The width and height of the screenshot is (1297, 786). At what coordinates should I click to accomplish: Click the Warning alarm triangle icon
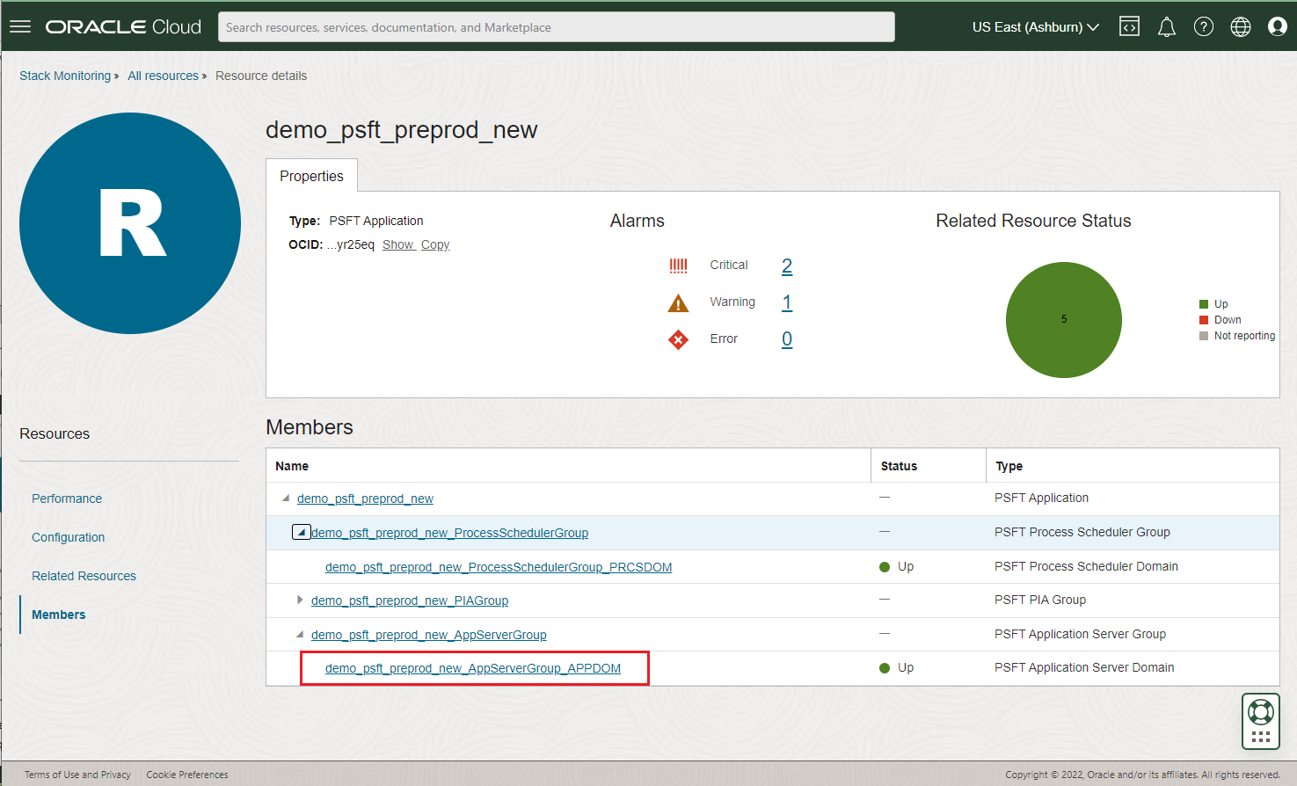(x=678, y=302)
